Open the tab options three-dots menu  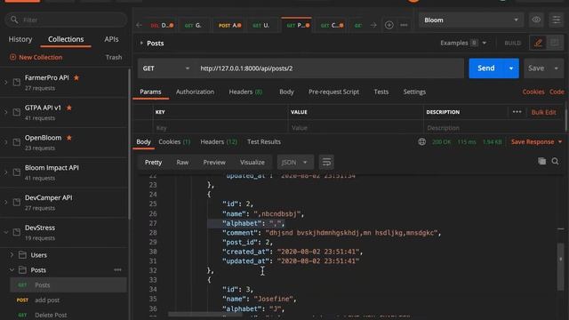coord(404,25)
